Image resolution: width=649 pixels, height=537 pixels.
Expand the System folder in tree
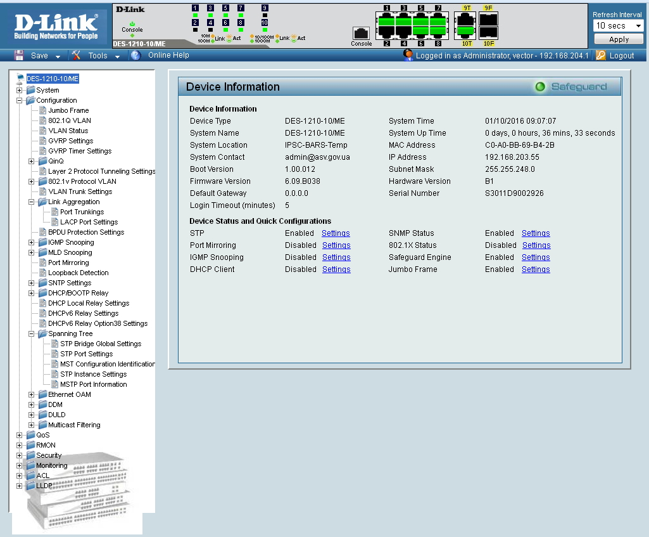[20, 91]
